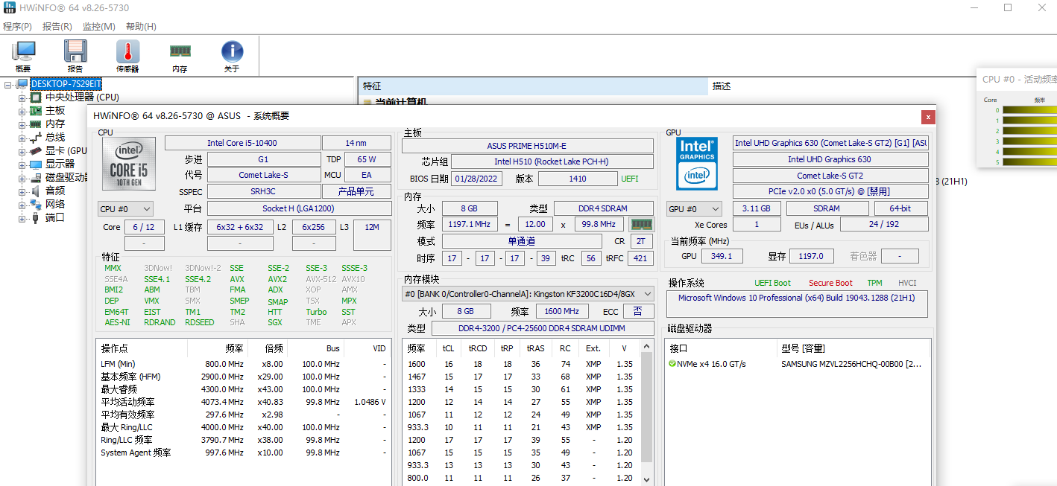Expand the 中央处理器 (CPU) tree node

tap(22, 97)
